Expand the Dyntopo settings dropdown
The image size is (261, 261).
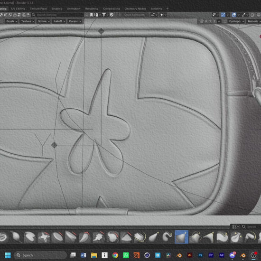[x=236, y=21]
